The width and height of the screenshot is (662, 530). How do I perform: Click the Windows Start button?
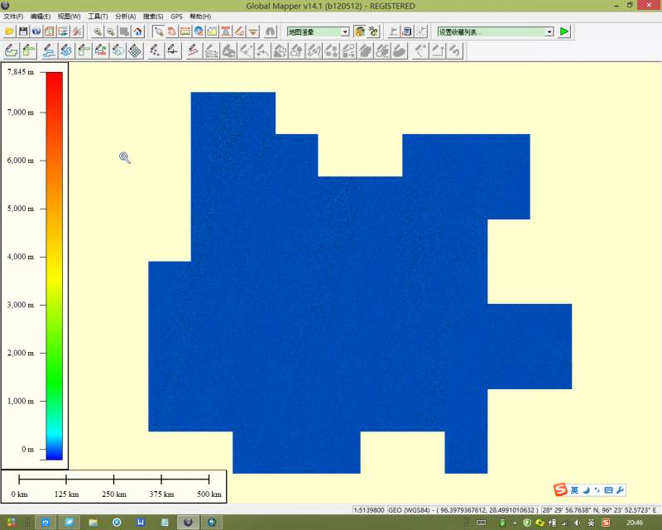click(12, 523)
